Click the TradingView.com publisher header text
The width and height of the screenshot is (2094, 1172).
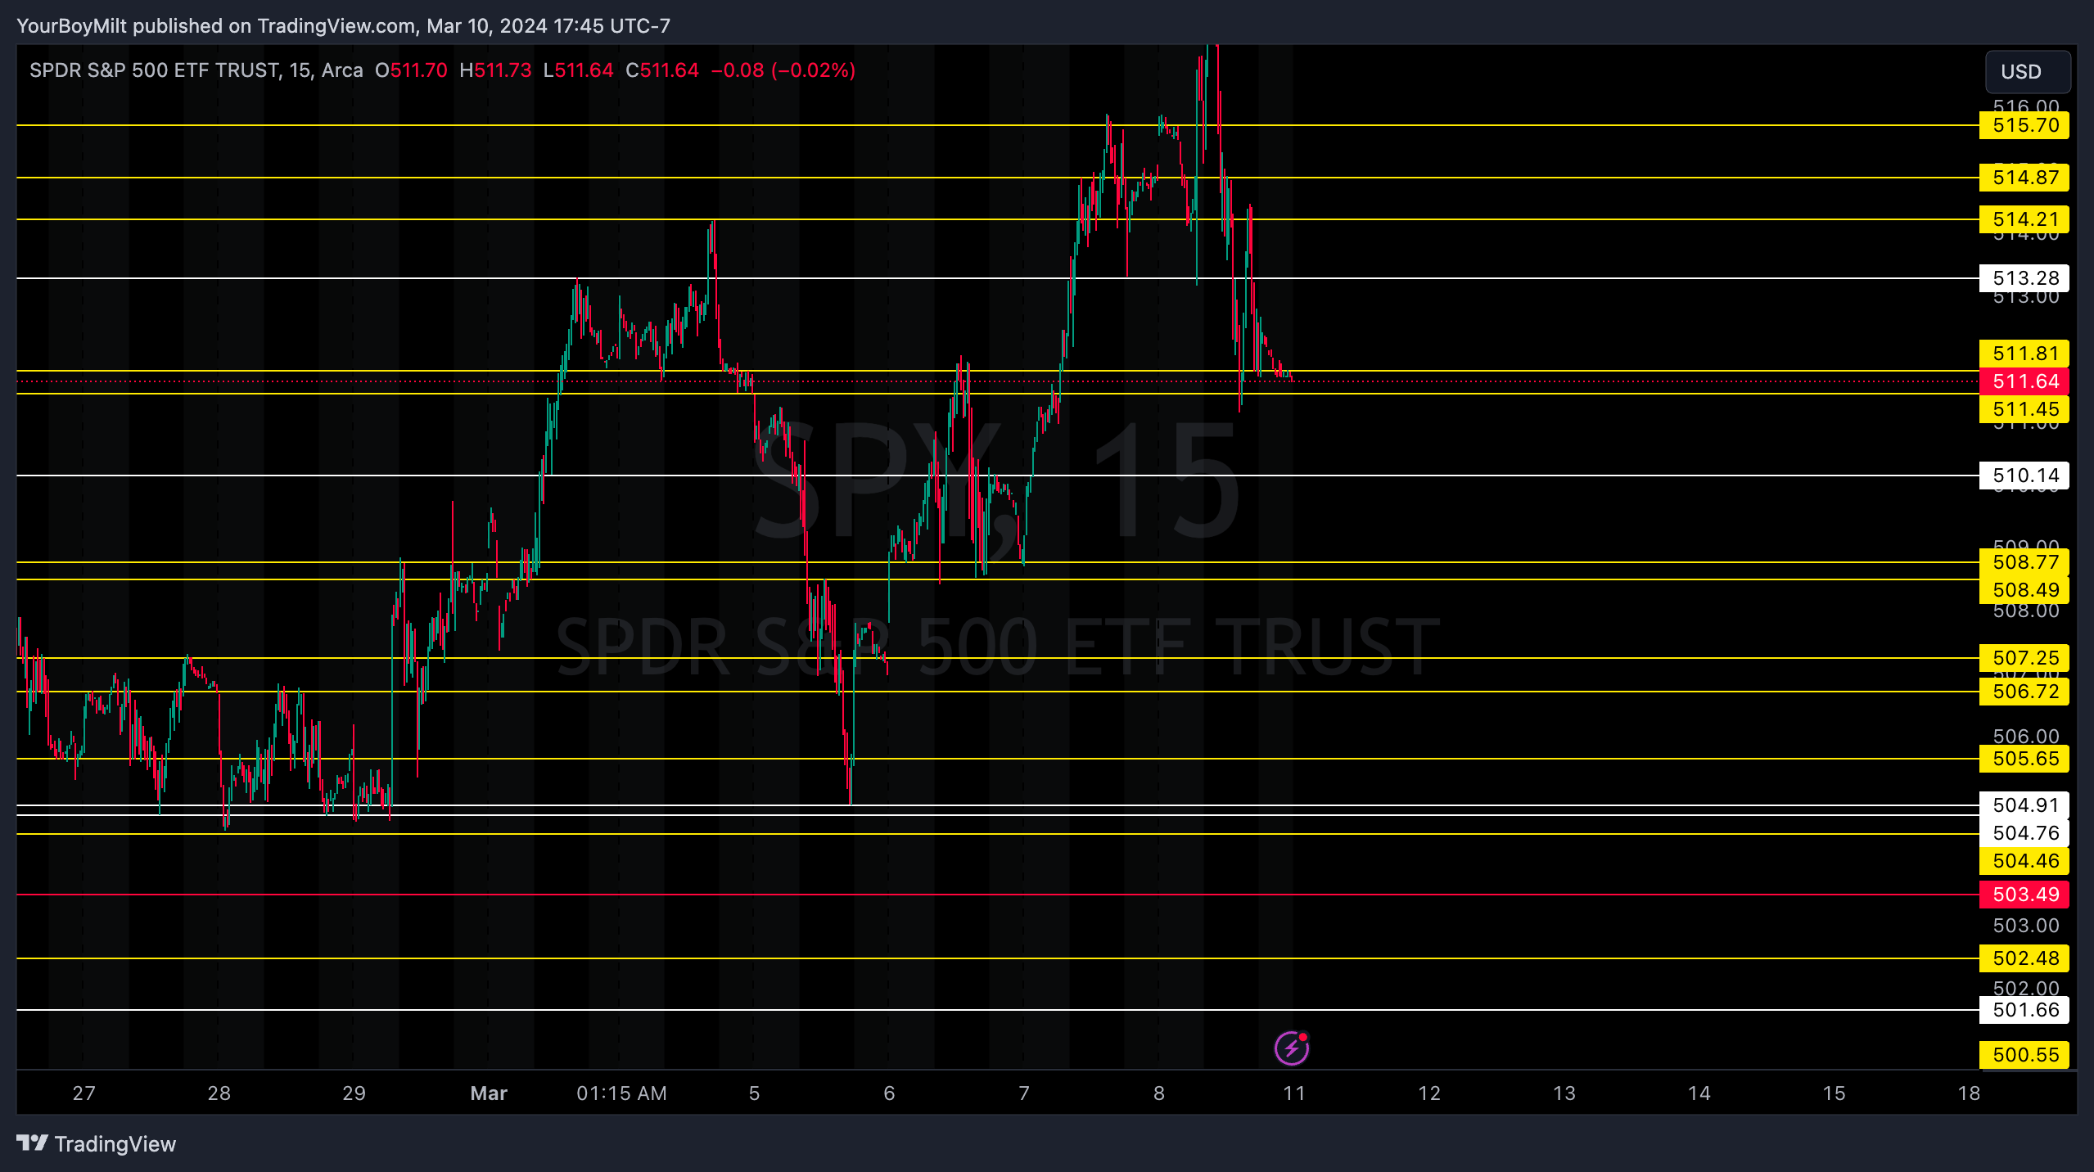336,26
